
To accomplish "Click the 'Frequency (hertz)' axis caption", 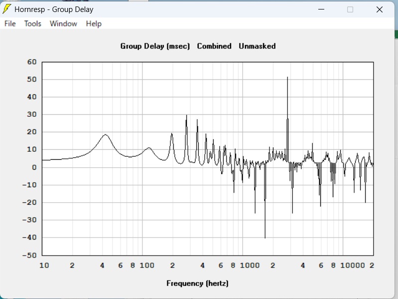I will pos(197,284).
